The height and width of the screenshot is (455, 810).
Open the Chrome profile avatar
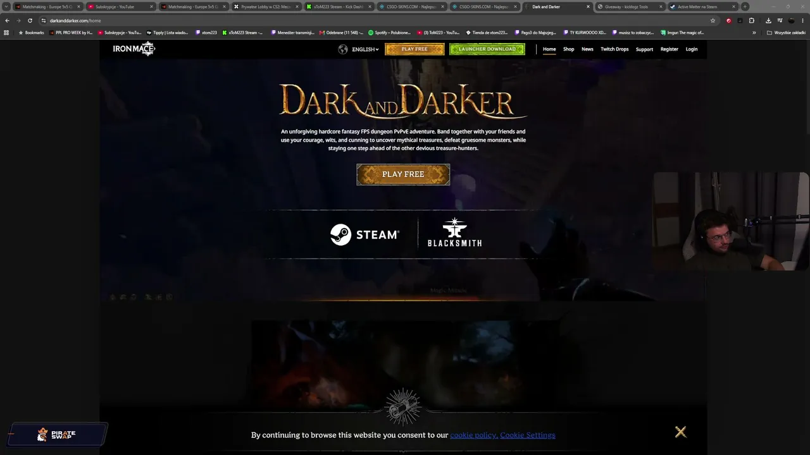point(791,20)
